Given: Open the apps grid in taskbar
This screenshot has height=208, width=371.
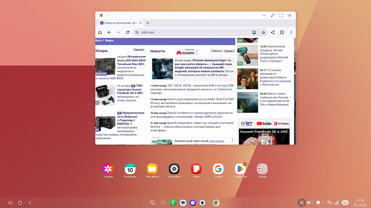Looking at the screenshot, I should pos(163,203).
